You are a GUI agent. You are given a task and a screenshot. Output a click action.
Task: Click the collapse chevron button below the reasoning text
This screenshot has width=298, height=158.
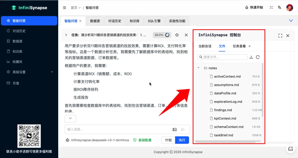70,118
